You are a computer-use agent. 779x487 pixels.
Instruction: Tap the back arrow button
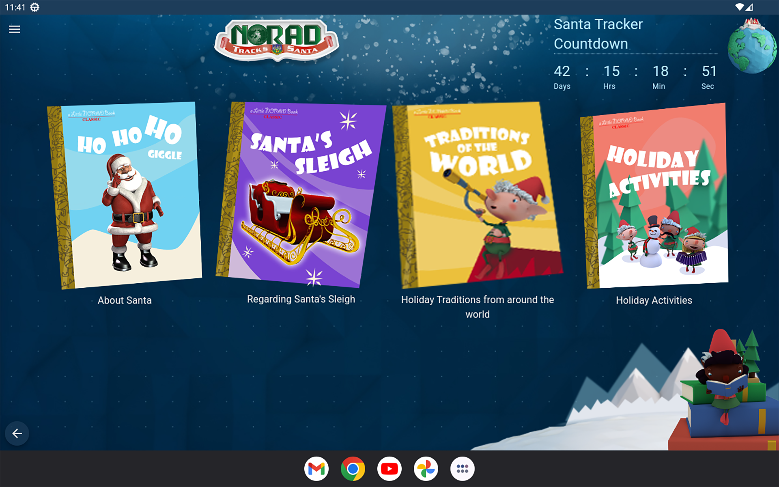17,433
